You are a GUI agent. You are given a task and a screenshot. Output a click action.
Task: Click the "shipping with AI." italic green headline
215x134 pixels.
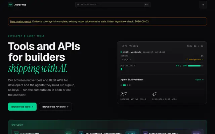coord(38,68)
